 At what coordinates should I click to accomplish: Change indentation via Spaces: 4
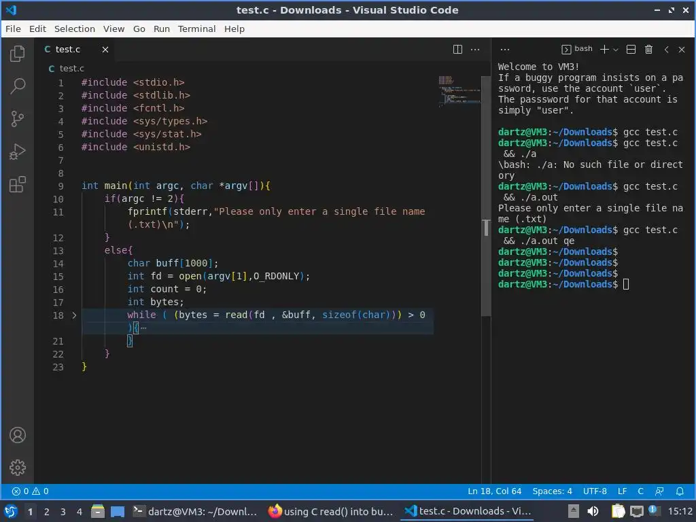pyautogui.click(x=552, y=491)
